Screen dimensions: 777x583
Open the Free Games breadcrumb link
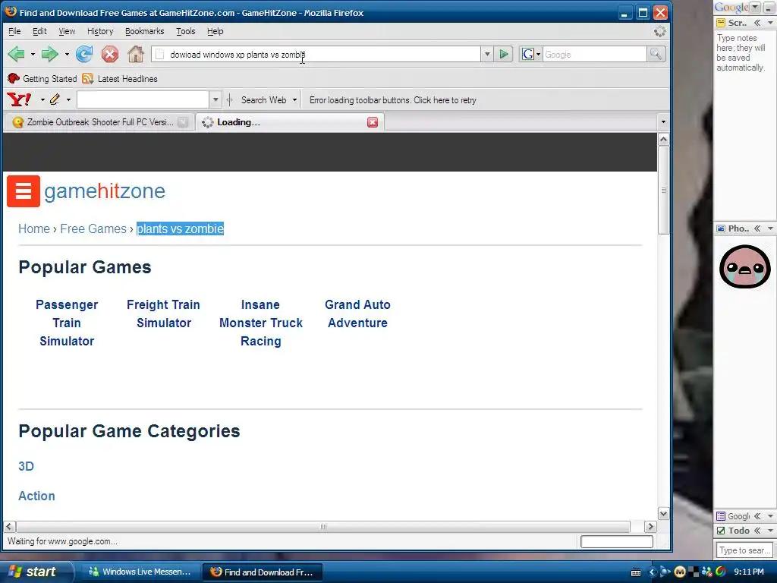(x=93, y=228)
